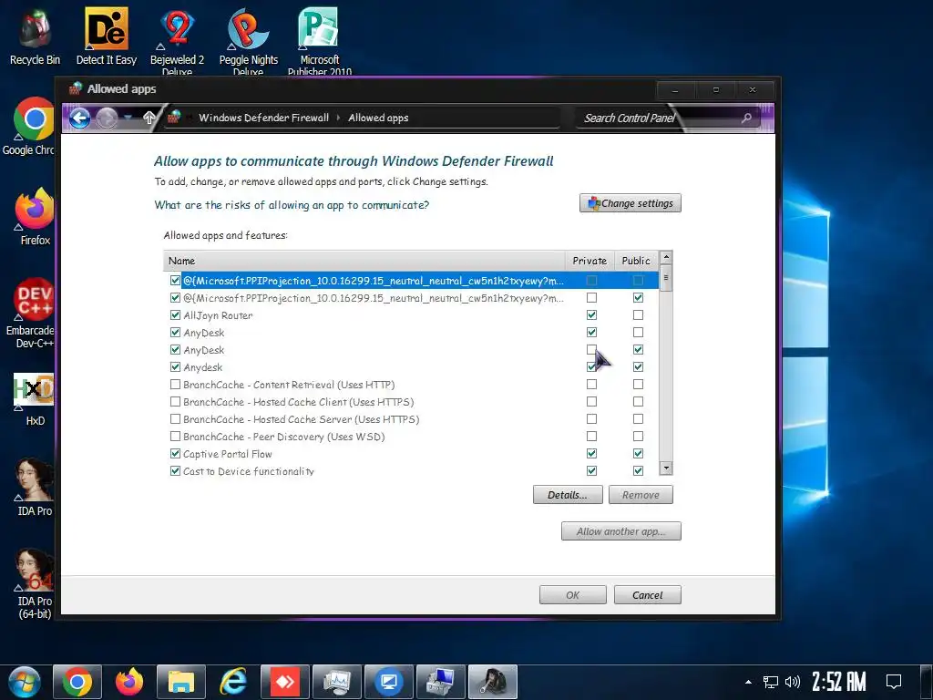
Task: Launch Detect It Easy desktop icon
Action: (106, 36)
